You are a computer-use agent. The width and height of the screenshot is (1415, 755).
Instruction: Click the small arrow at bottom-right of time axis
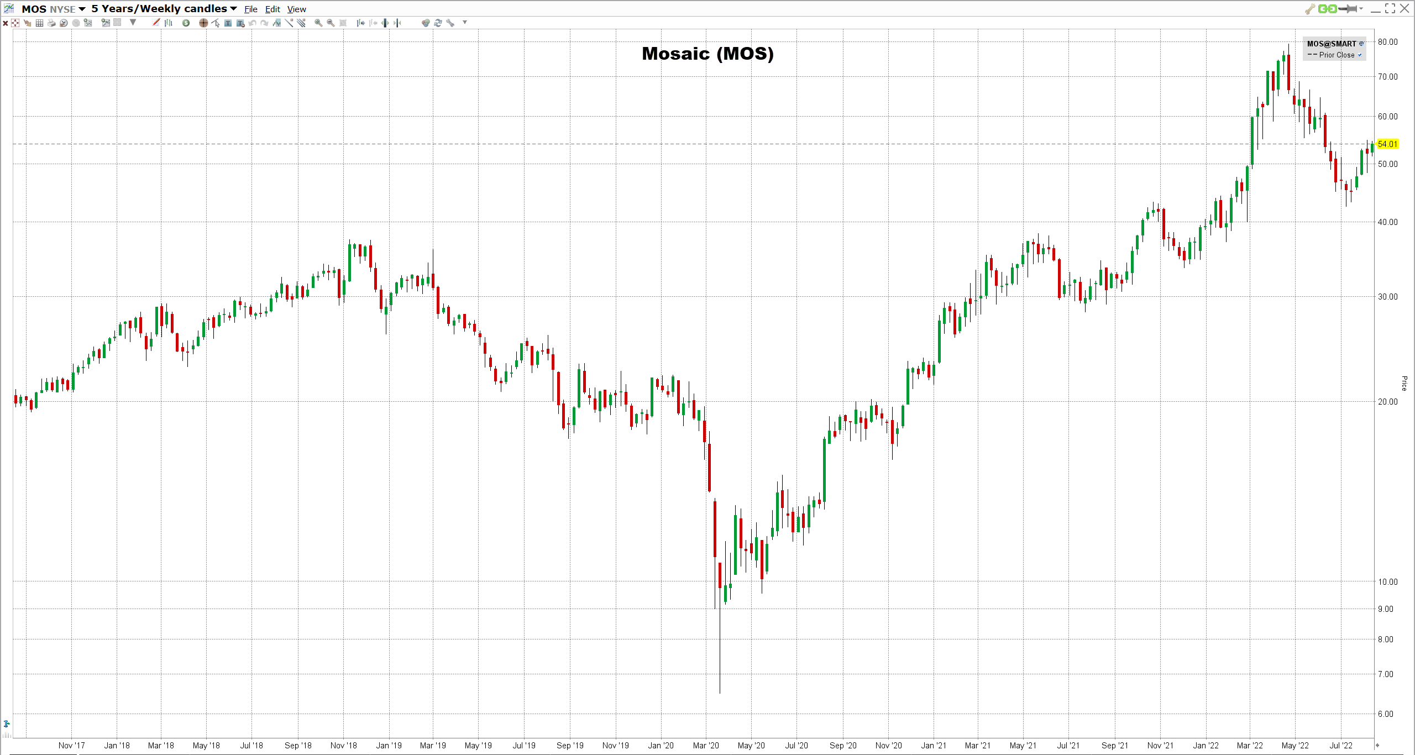1377,745
